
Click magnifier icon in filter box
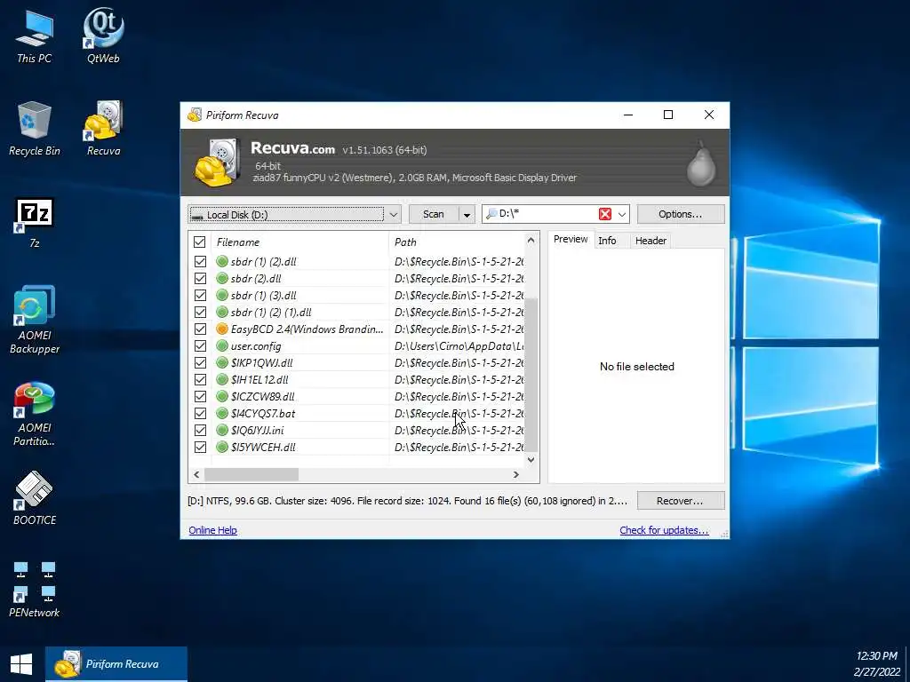coord(491,214)
